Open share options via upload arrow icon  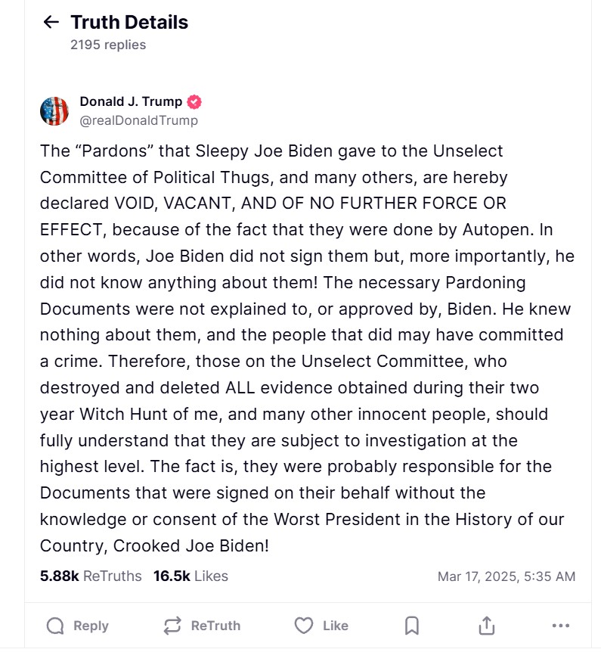(487, 626)
